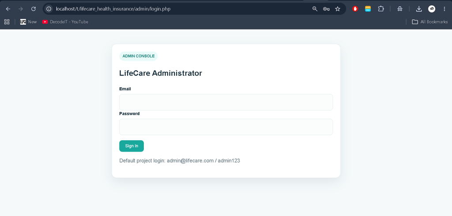Bookmark this page with the star
Screen dimensions: 452x216
tap(338, 9)
